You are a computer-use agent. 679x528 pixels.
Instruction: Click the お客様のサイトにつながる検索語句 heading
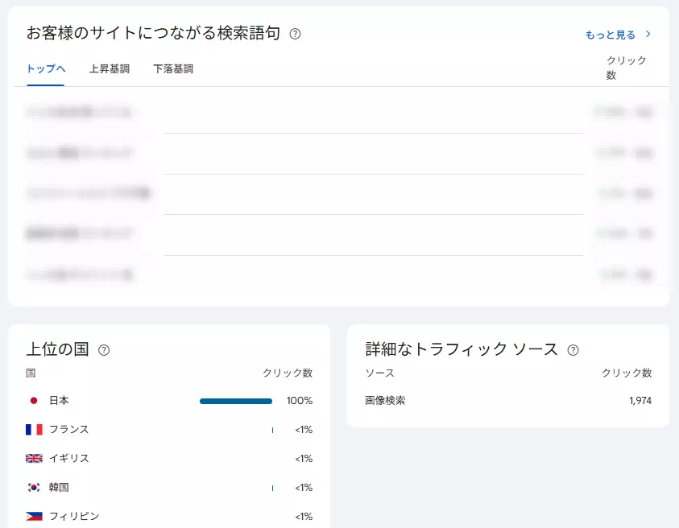(x=153, y=33)
